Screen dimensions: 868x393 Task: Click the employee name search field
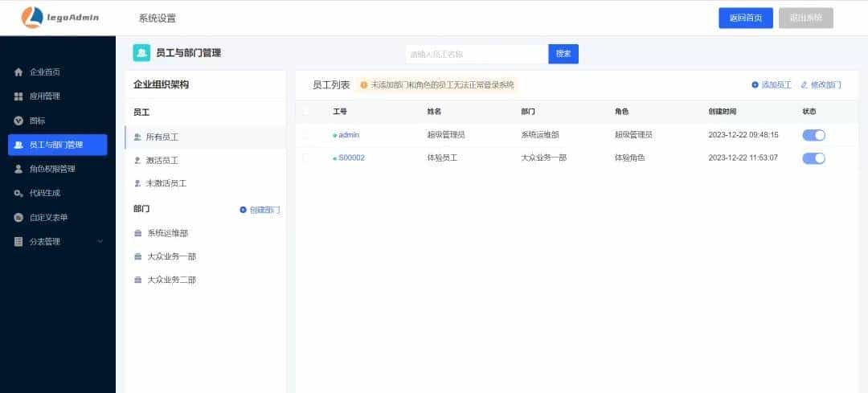pos(477,54)
